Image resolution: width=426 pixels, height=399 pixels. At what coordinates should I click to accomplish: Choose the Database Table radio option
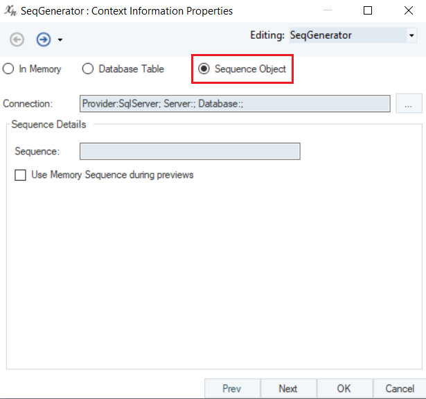[x=88, y=69]
